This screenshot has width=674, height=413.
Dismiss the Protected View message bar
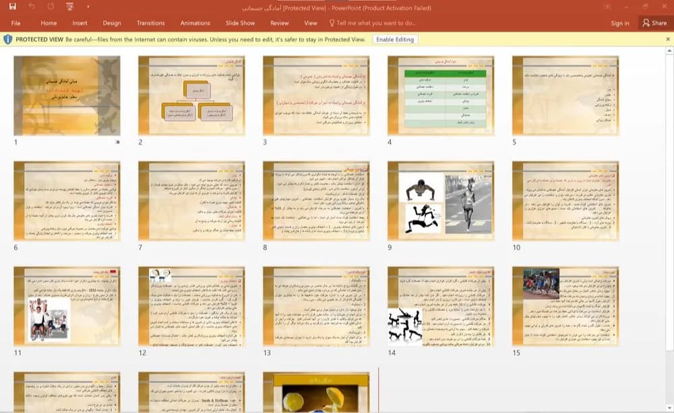(667, 39)
